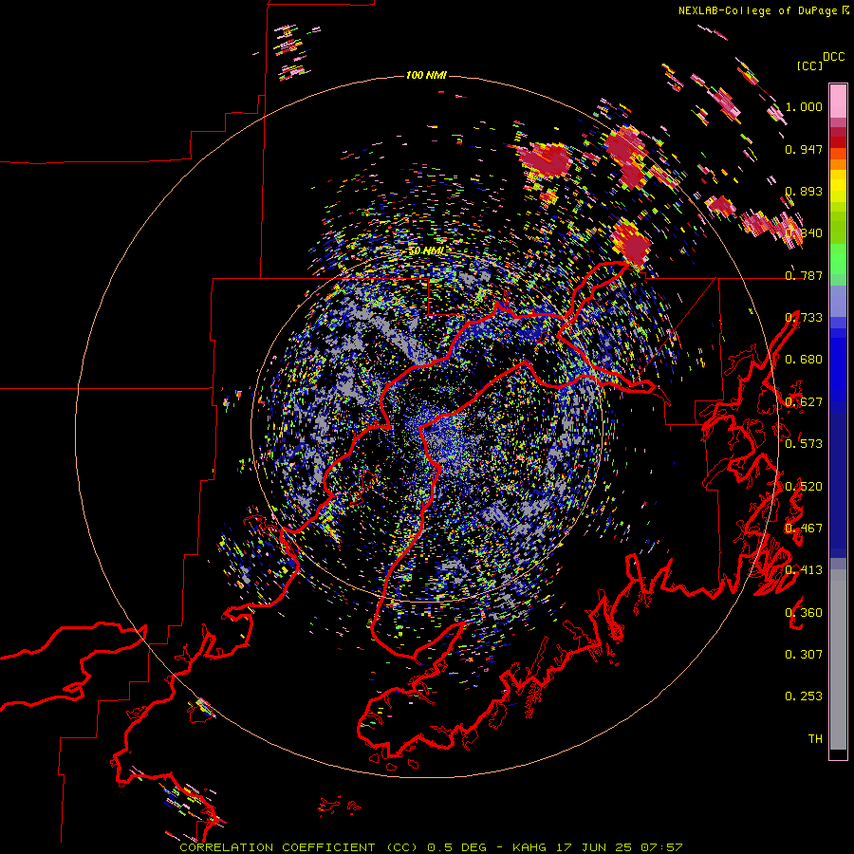Click the 0.733 scale value
Screen dimensions: 854x854
(x=804, y=318)
